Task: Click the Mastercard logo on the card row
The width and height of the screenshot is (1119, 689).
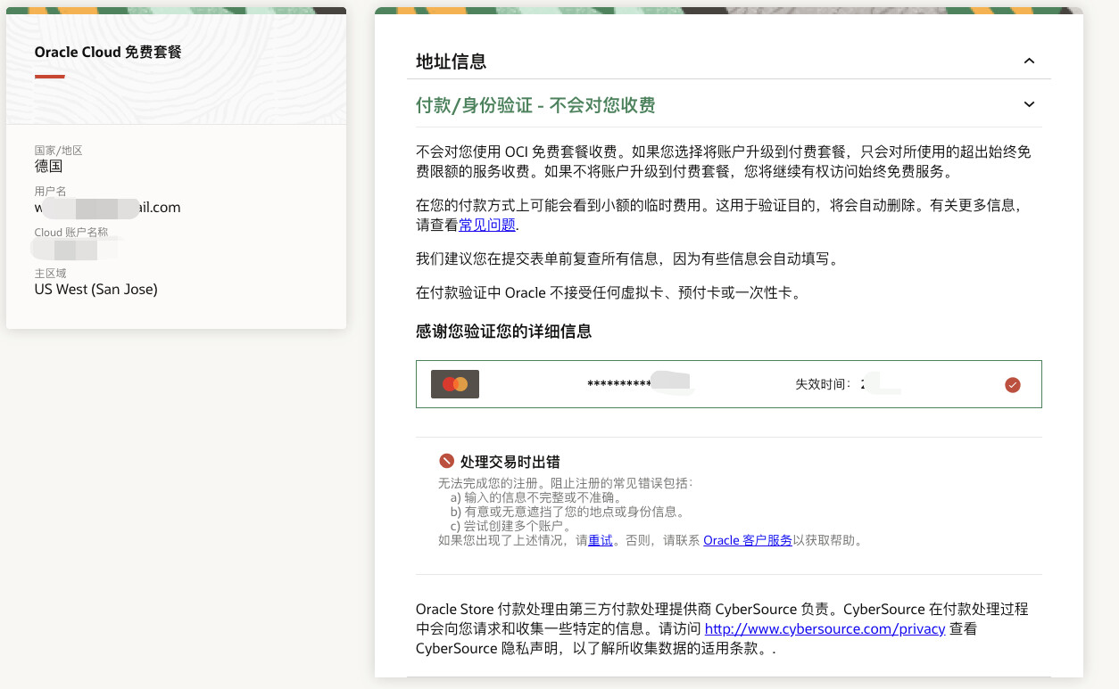Action: pyautogui.click(x=455, y=384)
